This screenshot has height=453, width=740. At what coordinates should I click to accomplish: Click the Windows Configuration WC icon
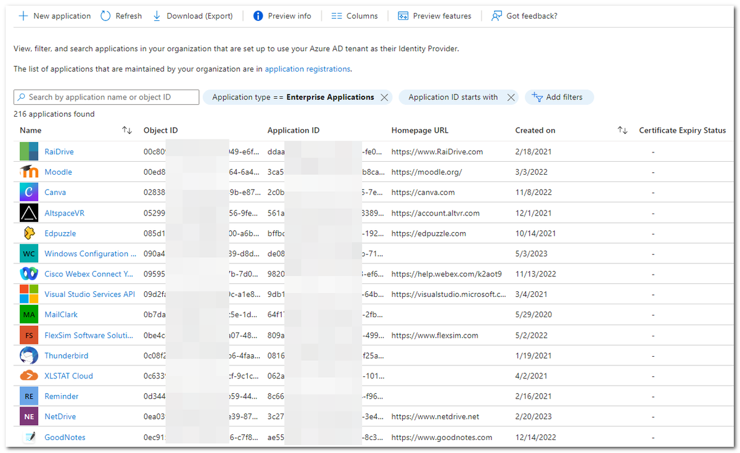click(29, 254)
